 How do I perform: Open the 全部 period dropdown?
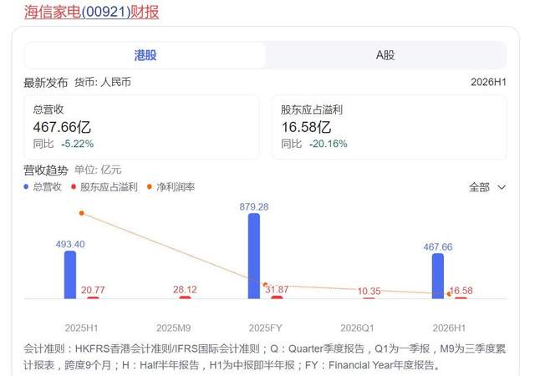pyautogui.click(x=487, y=187)
